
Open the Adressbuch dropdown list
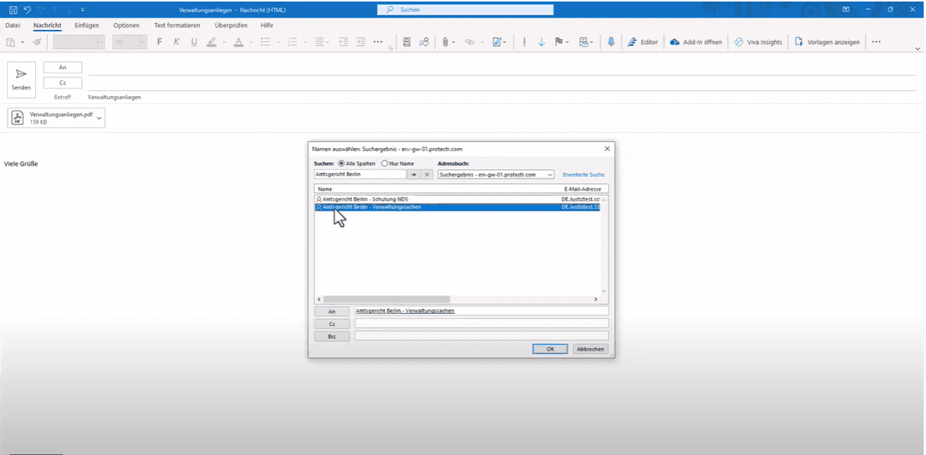pos(550,175)
